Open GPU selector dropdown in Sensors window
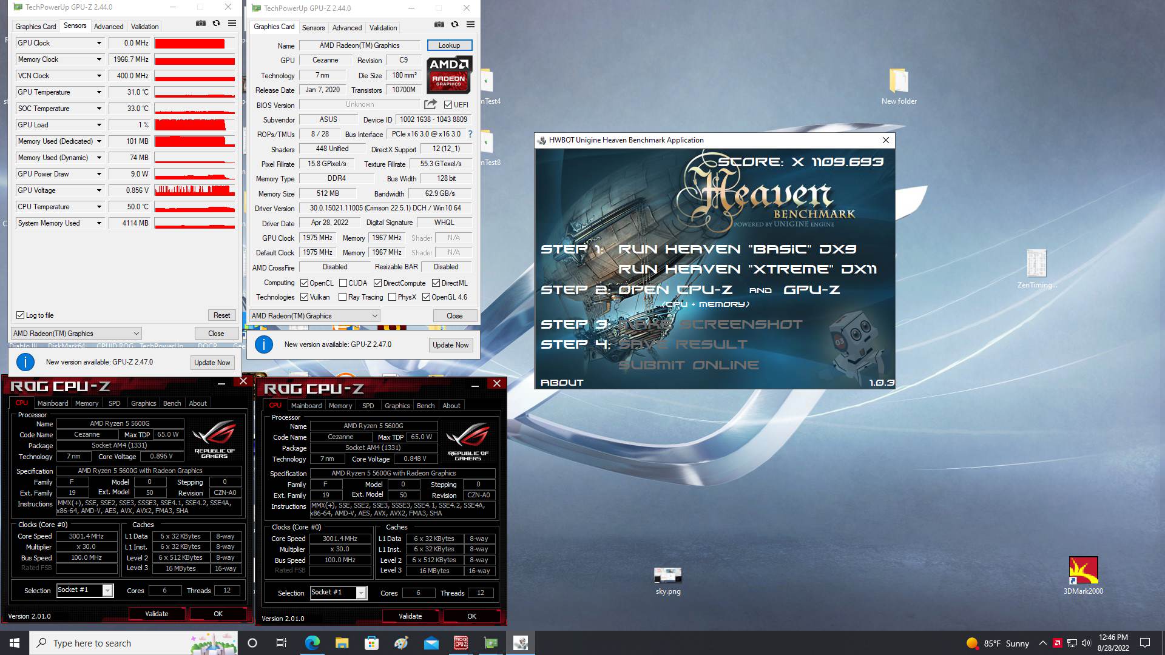Viewport: 1165px width, 655px height. point(76,334)
